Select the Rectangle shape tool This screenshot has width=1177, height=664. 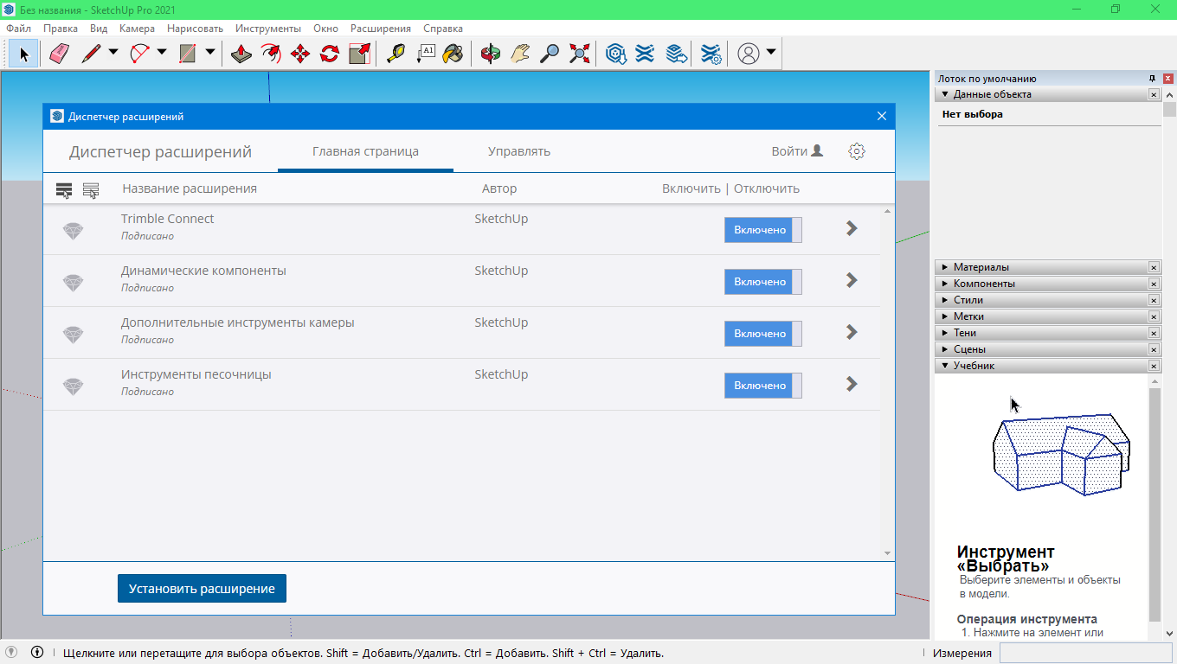188,54
